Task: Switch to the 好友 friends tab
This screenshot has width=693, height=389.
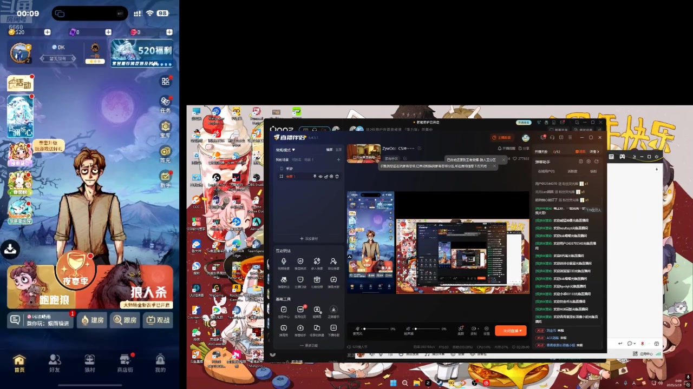Action: [54, 364]
